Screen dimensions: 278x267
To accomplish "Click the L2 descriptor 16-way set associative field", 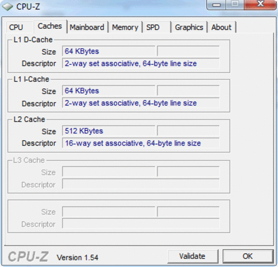I will (x=141, y=143).
